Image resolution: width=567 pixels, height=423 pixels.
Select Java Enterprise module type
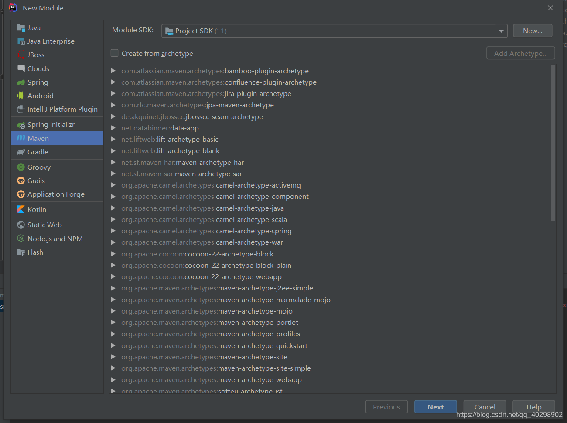(x=57, y=41)
